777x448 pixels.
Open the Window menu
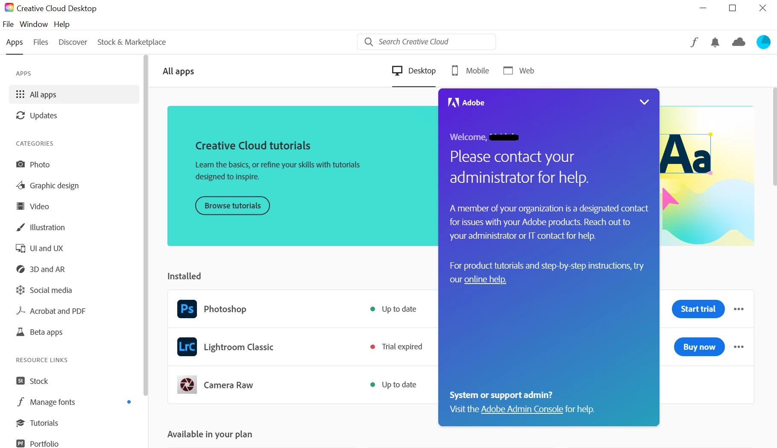[34, 24]
